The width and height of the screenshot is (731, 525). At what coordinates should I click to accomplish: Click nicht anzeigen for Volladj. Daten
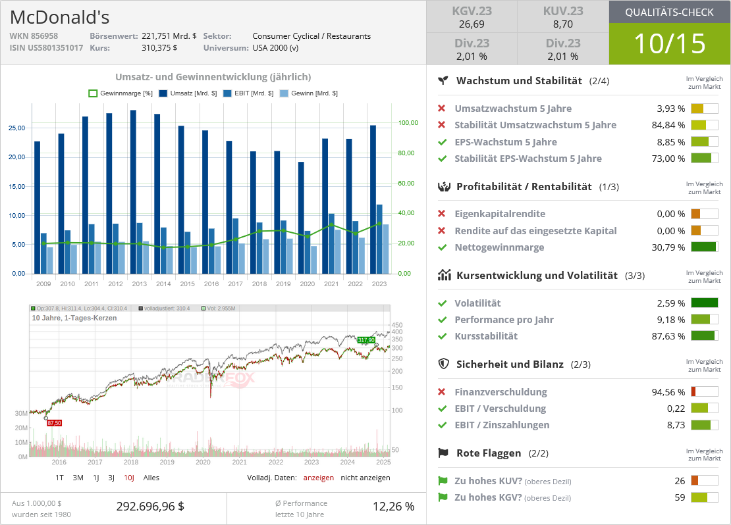coord(365,478)
